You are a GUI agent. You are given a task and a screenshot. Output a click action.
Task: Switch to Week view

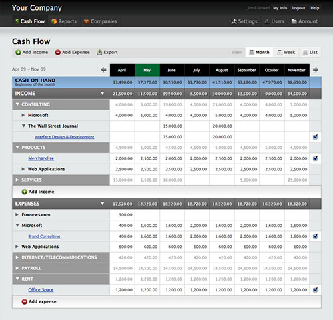[x=286, y=53]
